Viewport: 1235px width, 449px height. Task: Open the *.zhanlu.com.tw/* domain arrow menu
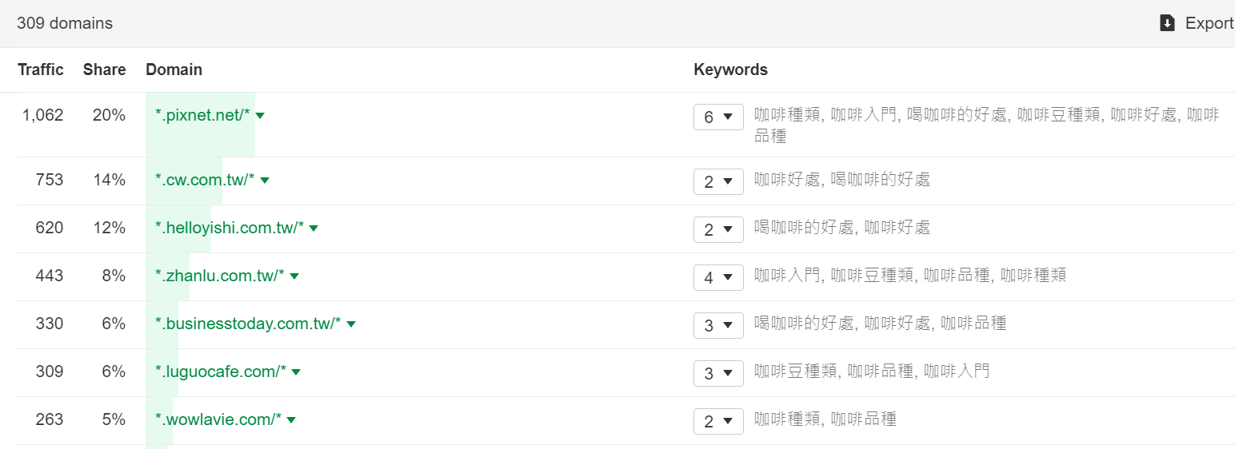pos(294,276)
